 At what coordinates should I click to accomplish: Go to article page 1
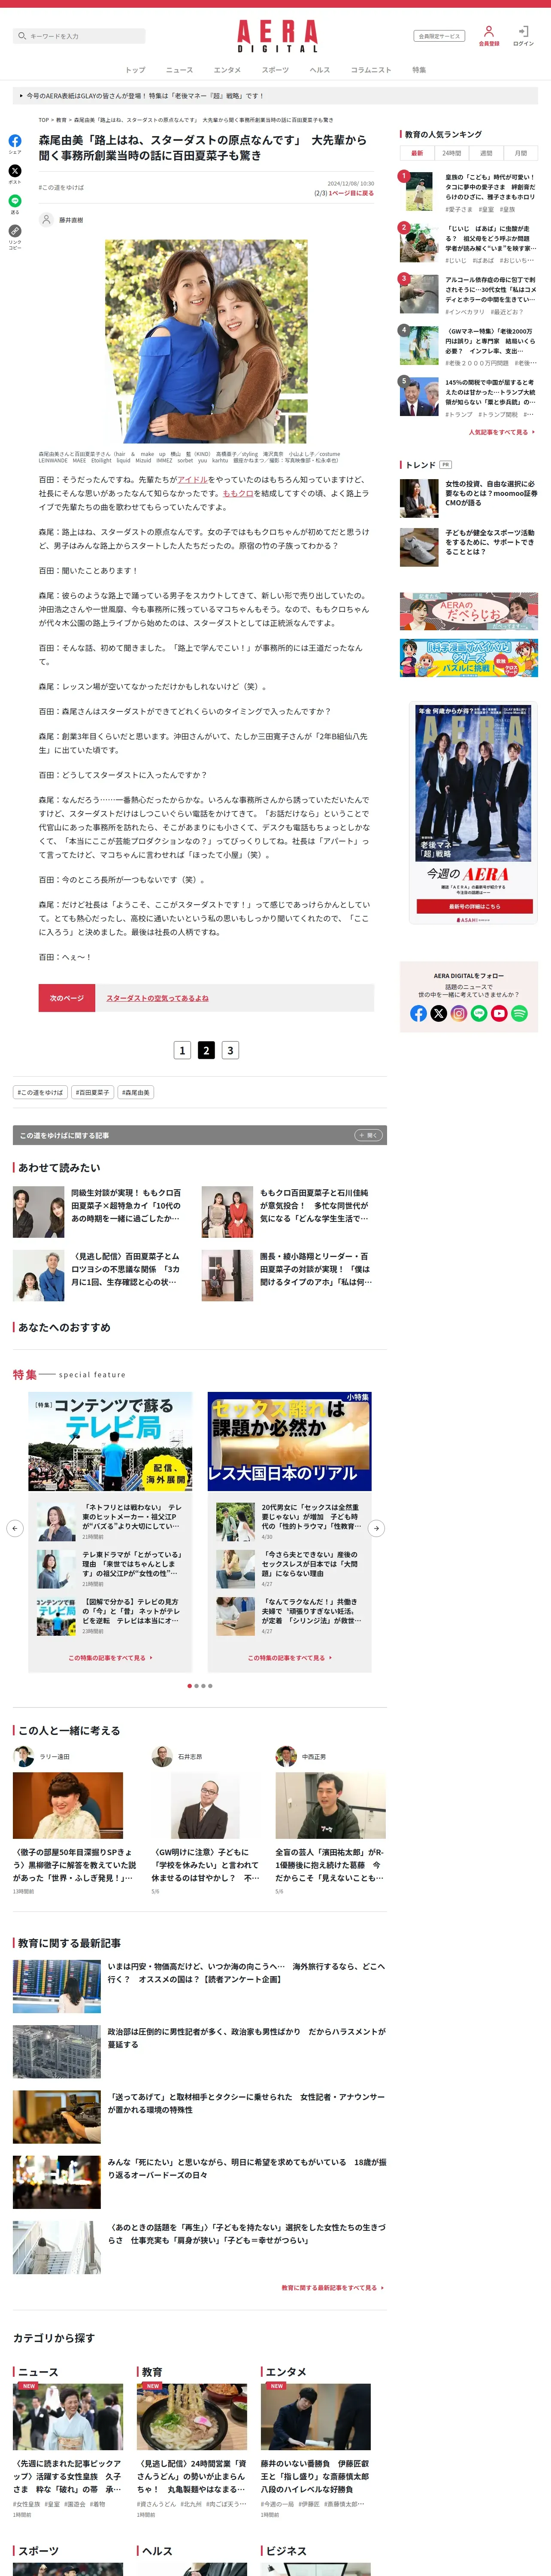[182, 1050]
